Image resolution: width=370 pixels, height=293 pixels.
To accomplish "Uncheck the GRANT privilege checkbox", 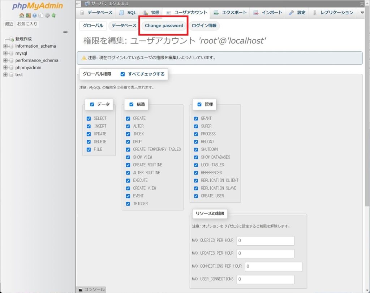I will (196, 118).
